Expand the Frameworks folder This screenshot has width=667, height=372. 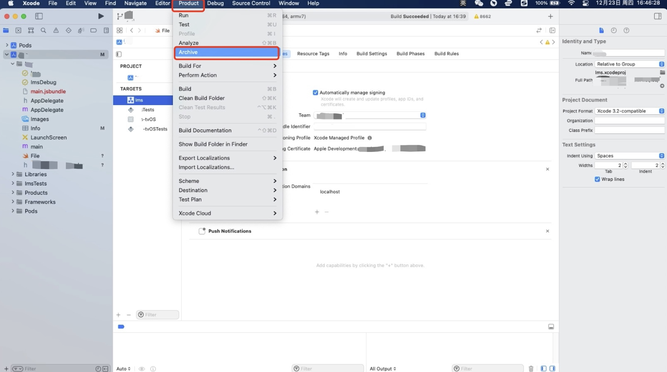click(x=13, y=202)
